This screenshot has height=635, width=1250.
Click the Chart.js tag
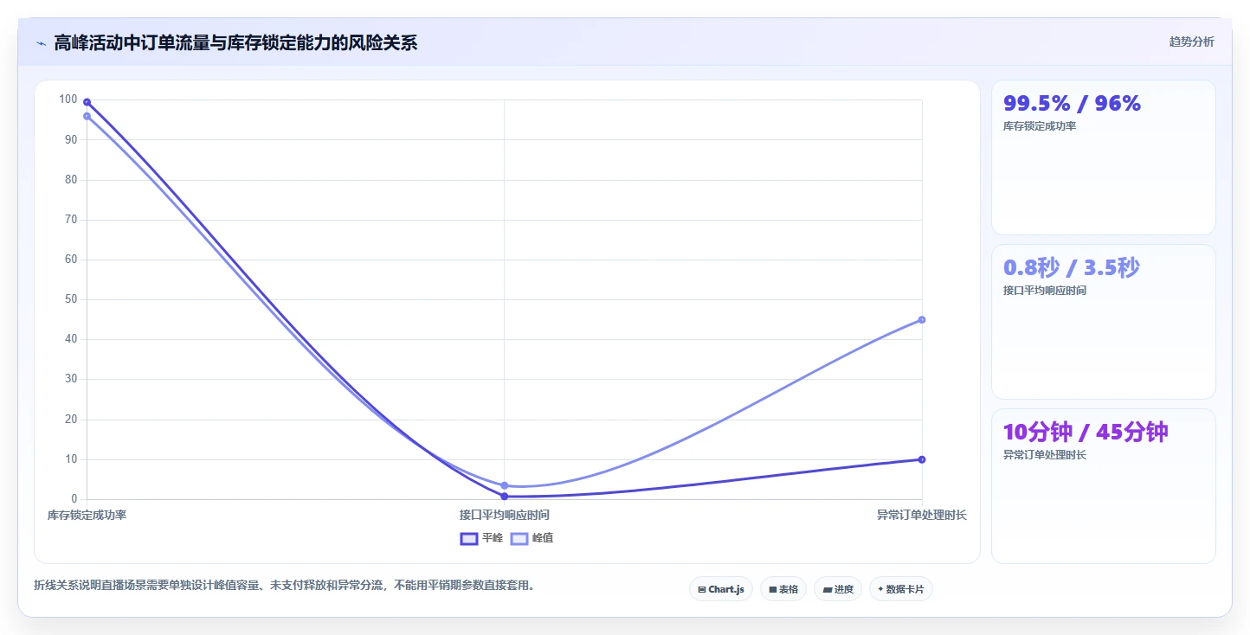pos(721,589)
